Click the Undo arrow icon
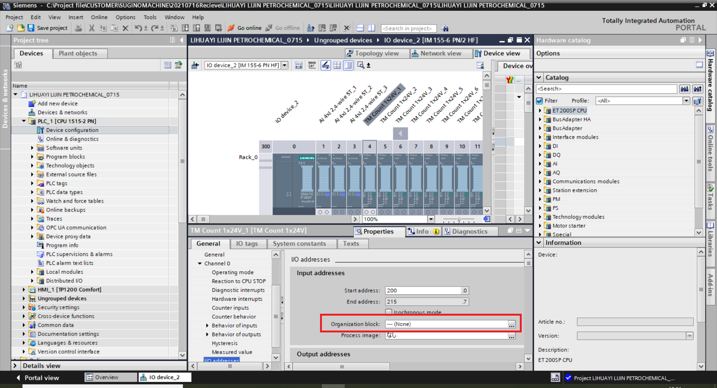717x388 pixels. [x=138, y=28]
